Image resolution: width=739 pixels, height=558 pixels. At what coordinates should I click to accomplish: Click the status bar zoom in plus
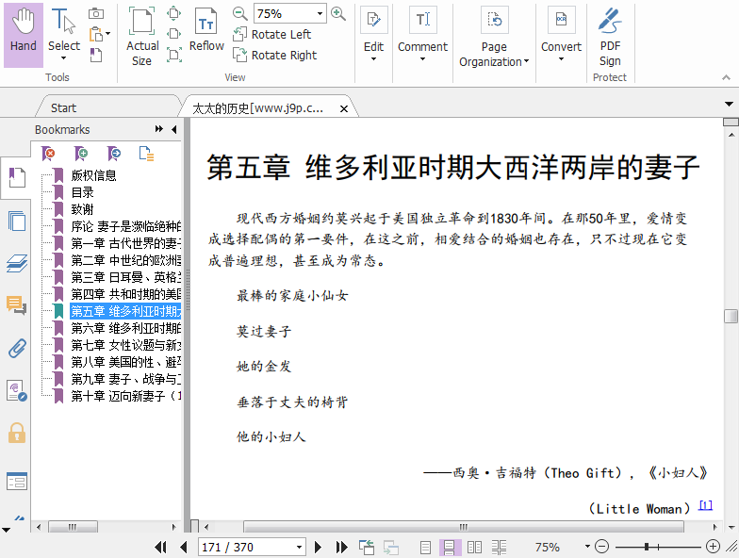coord(713,547)
